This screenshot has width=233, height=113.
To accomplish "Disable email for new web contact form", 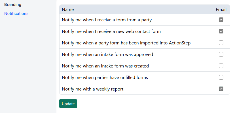I will tap(221, 31).
